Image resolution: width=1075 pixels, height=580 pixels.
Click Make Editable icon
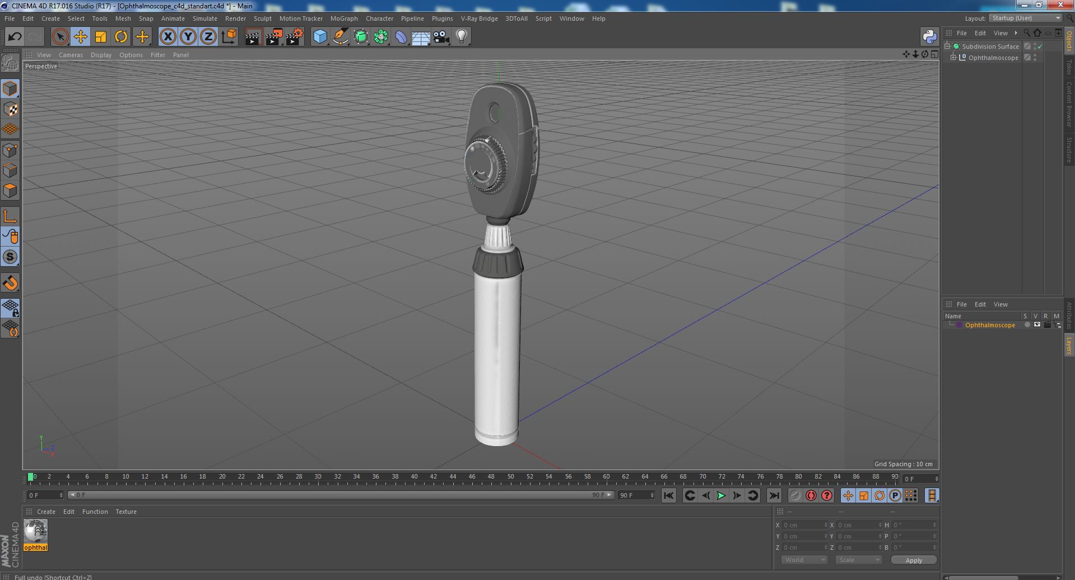10,63
